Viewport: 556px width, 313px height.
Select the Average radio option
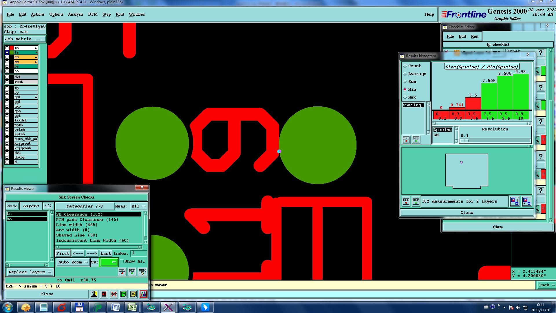(405, 74)
